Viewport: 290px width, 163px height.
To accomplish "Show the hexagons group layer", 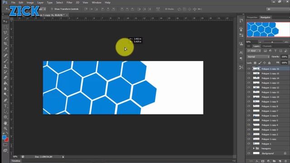I will 249,149.
